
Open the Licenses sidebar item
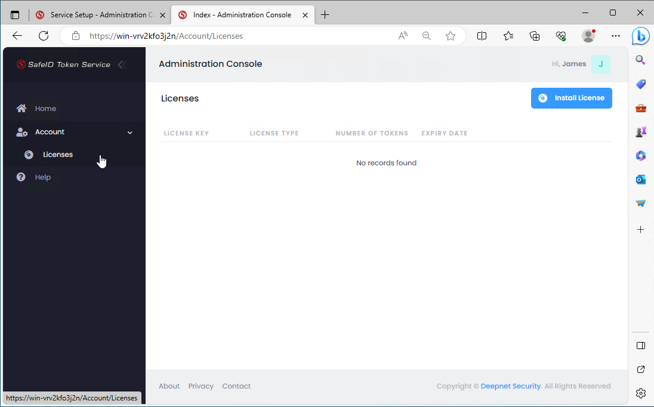58,155
